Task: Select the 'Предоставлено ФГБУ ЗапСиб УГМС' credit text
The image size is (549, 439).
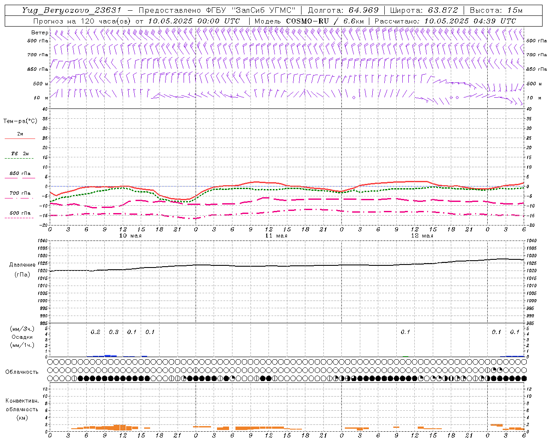Action: [x=217, y=10]
